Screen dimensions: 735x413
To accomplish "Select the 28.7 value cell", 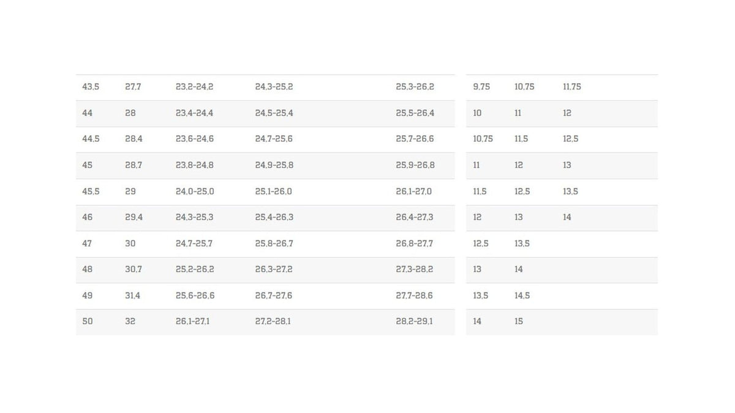I will click(x=134, y=165).
